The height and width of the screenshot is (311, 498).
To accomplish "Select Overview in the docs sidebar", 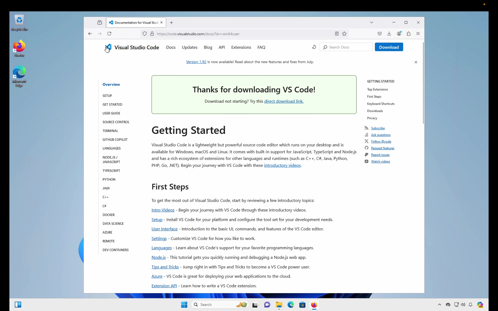I will 111,84.
